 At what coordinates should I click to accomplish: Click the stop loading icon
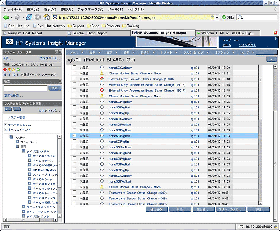(x=38, y=17)
